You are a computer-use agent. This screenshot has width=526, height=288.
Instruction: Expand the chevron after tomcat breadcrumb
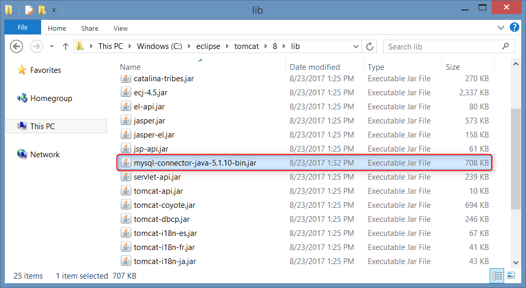[x=266, y=46]
